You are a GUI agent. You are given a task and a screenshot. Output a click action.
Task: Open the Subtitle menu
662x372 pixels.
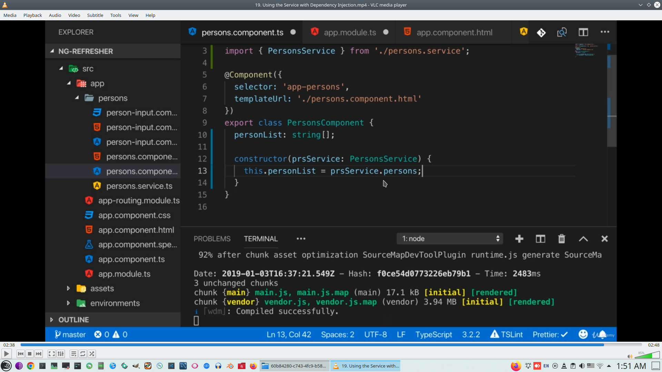(x=95, y=15)
